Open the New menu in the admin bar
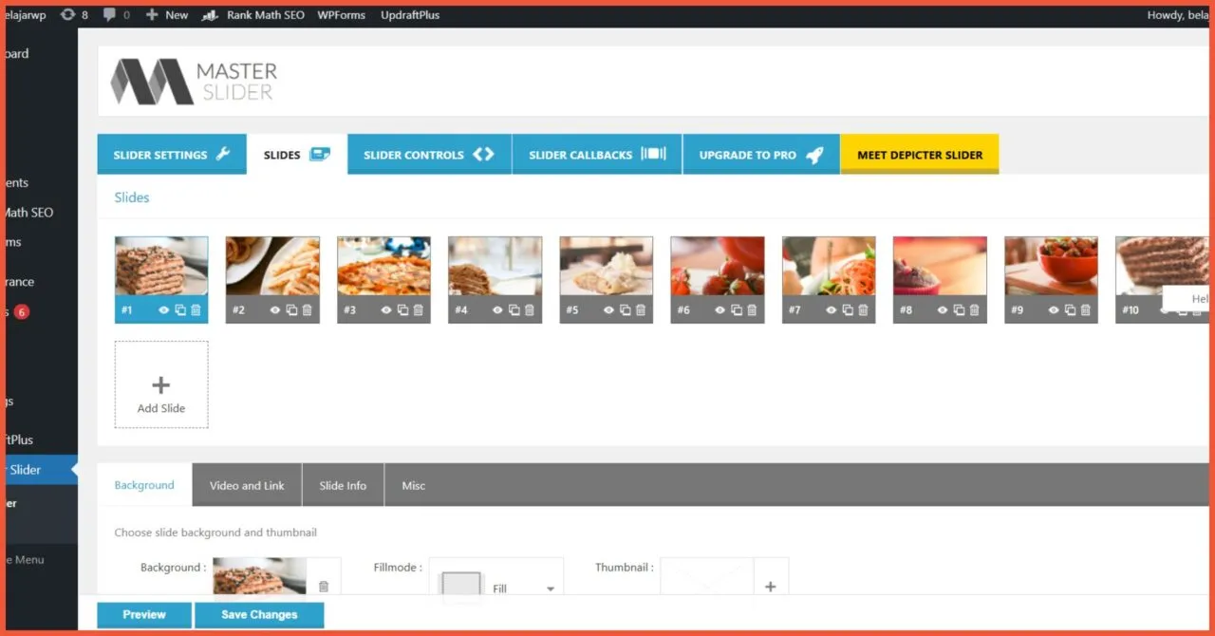The width and height of the screenshot is (1215, 636). coord(166,14)
